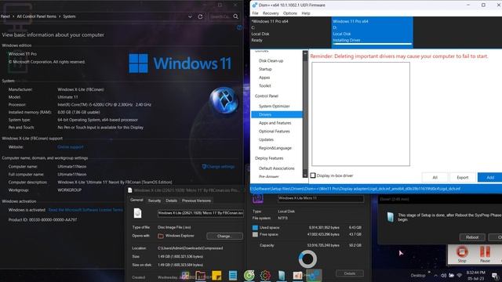The height and width of the screenshot is (282, 502).
Task: Click All Control Panel Items breadcrumb
Action: (37, 16)
